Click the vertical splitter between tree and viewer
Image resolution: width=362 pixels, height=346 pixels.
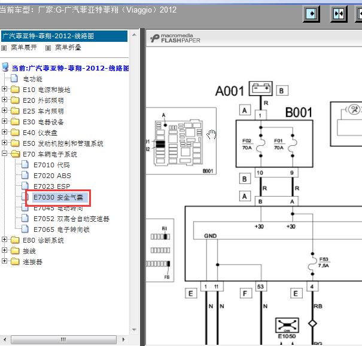pos(142,187)
